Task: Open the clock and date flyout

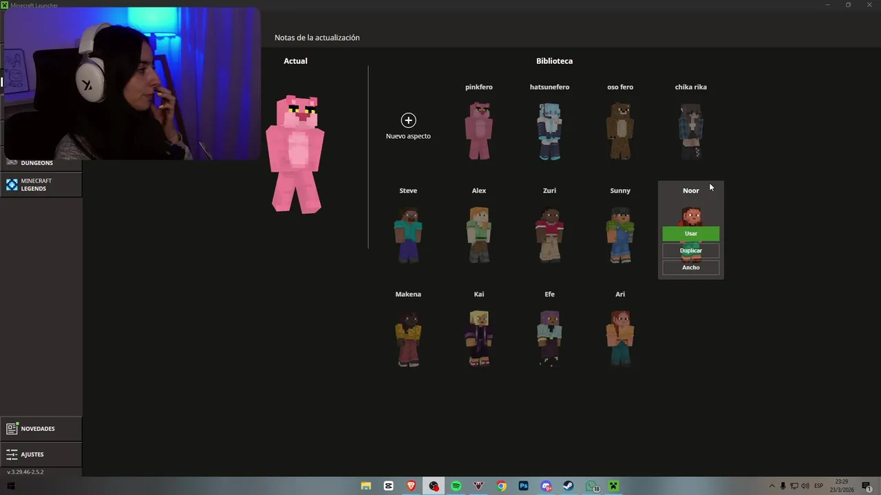Action: click(x=842, y=486)
